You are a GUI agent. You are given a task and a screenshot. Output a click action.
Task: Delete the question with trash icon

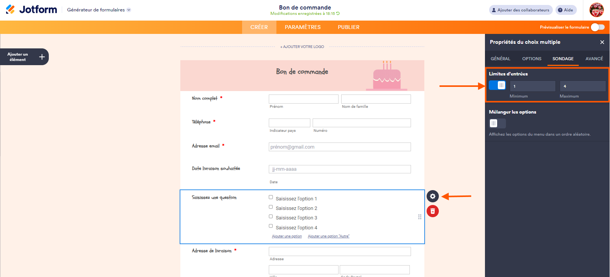click(433, 211)
